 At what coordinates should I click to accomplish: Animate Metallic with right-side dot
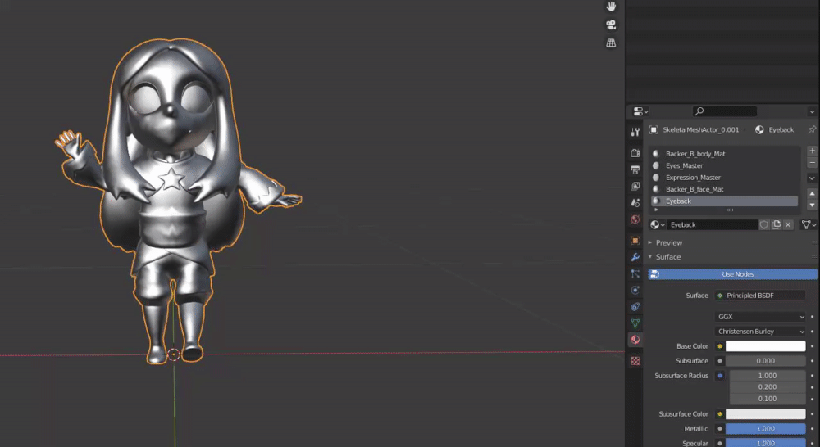coord(812,429)
